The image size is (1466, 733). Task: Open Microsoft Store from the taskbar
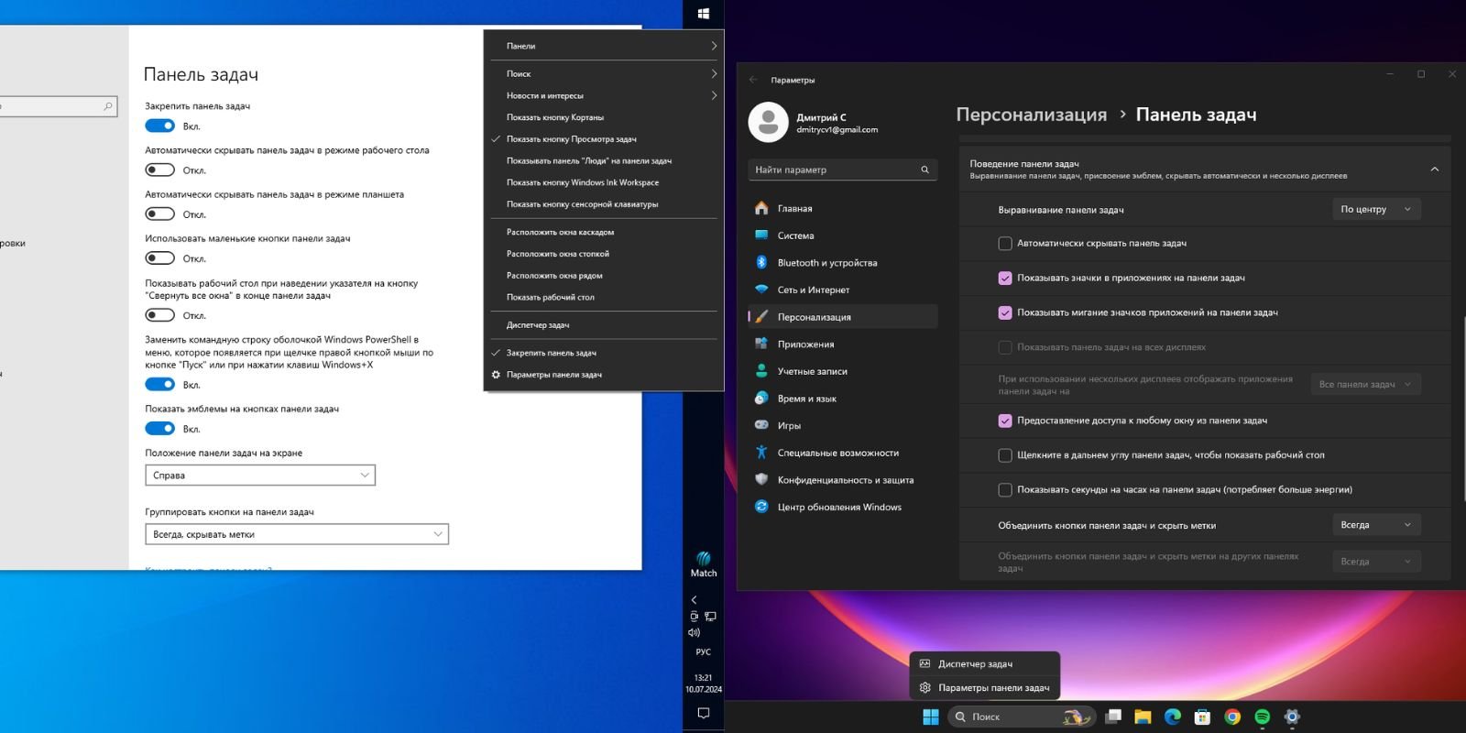pyautogui.click(x=1202, y=717)
